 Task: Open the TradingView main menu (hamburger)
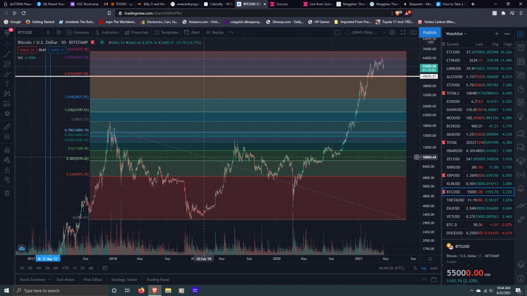click(x=7, y=32)
